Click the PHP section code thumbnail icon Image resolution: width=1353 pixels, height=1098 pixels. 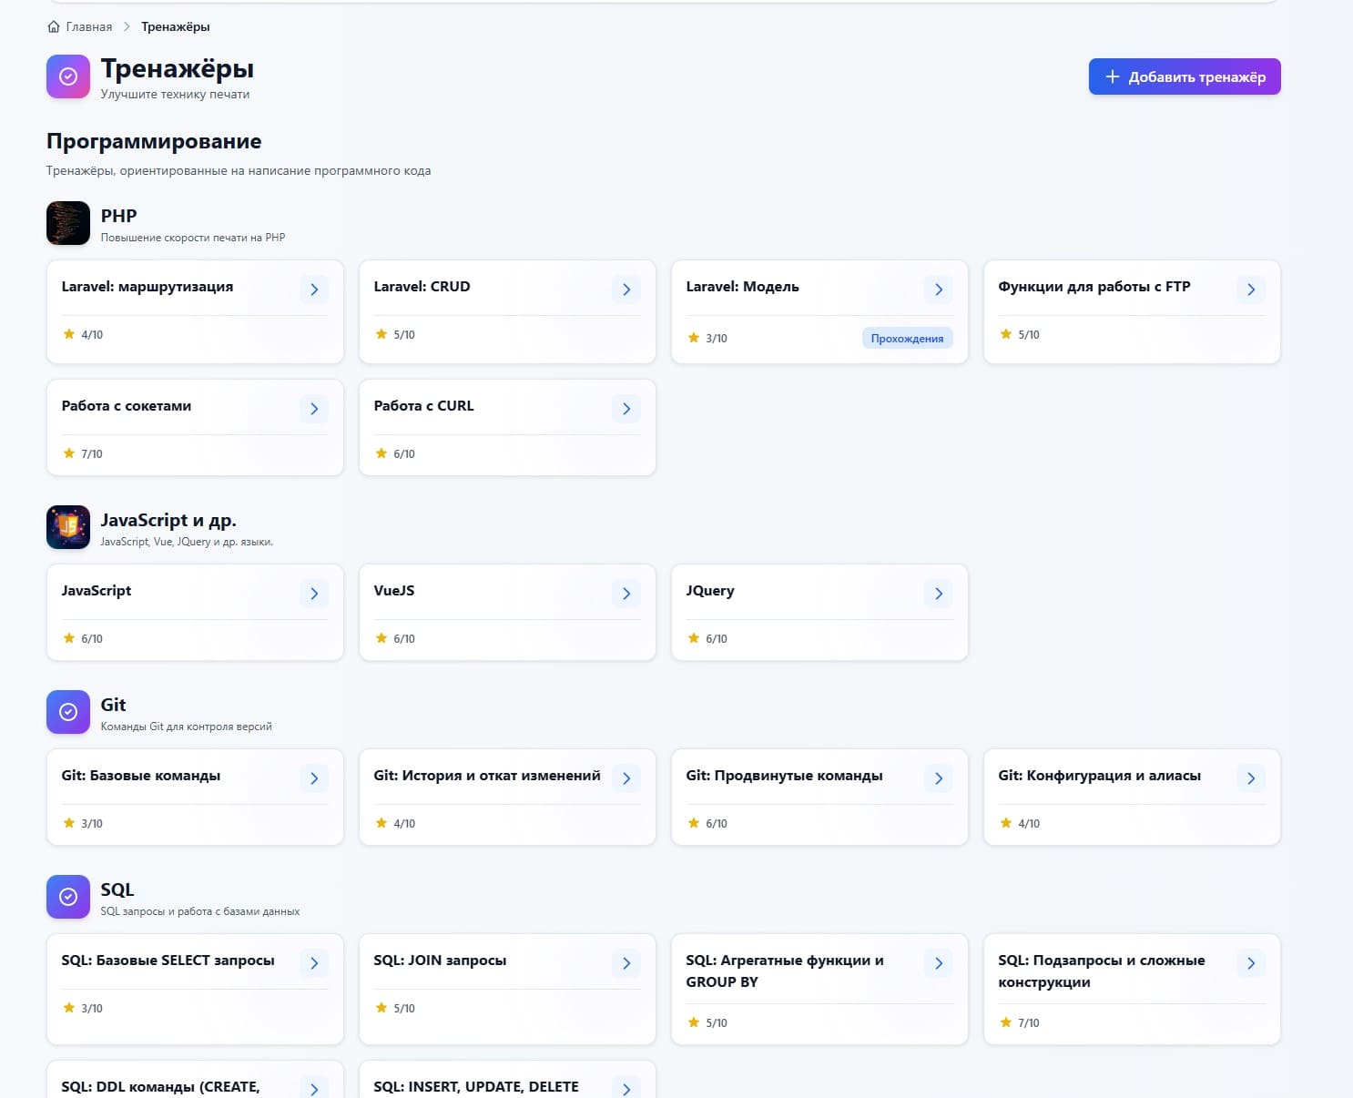point(68,223)
